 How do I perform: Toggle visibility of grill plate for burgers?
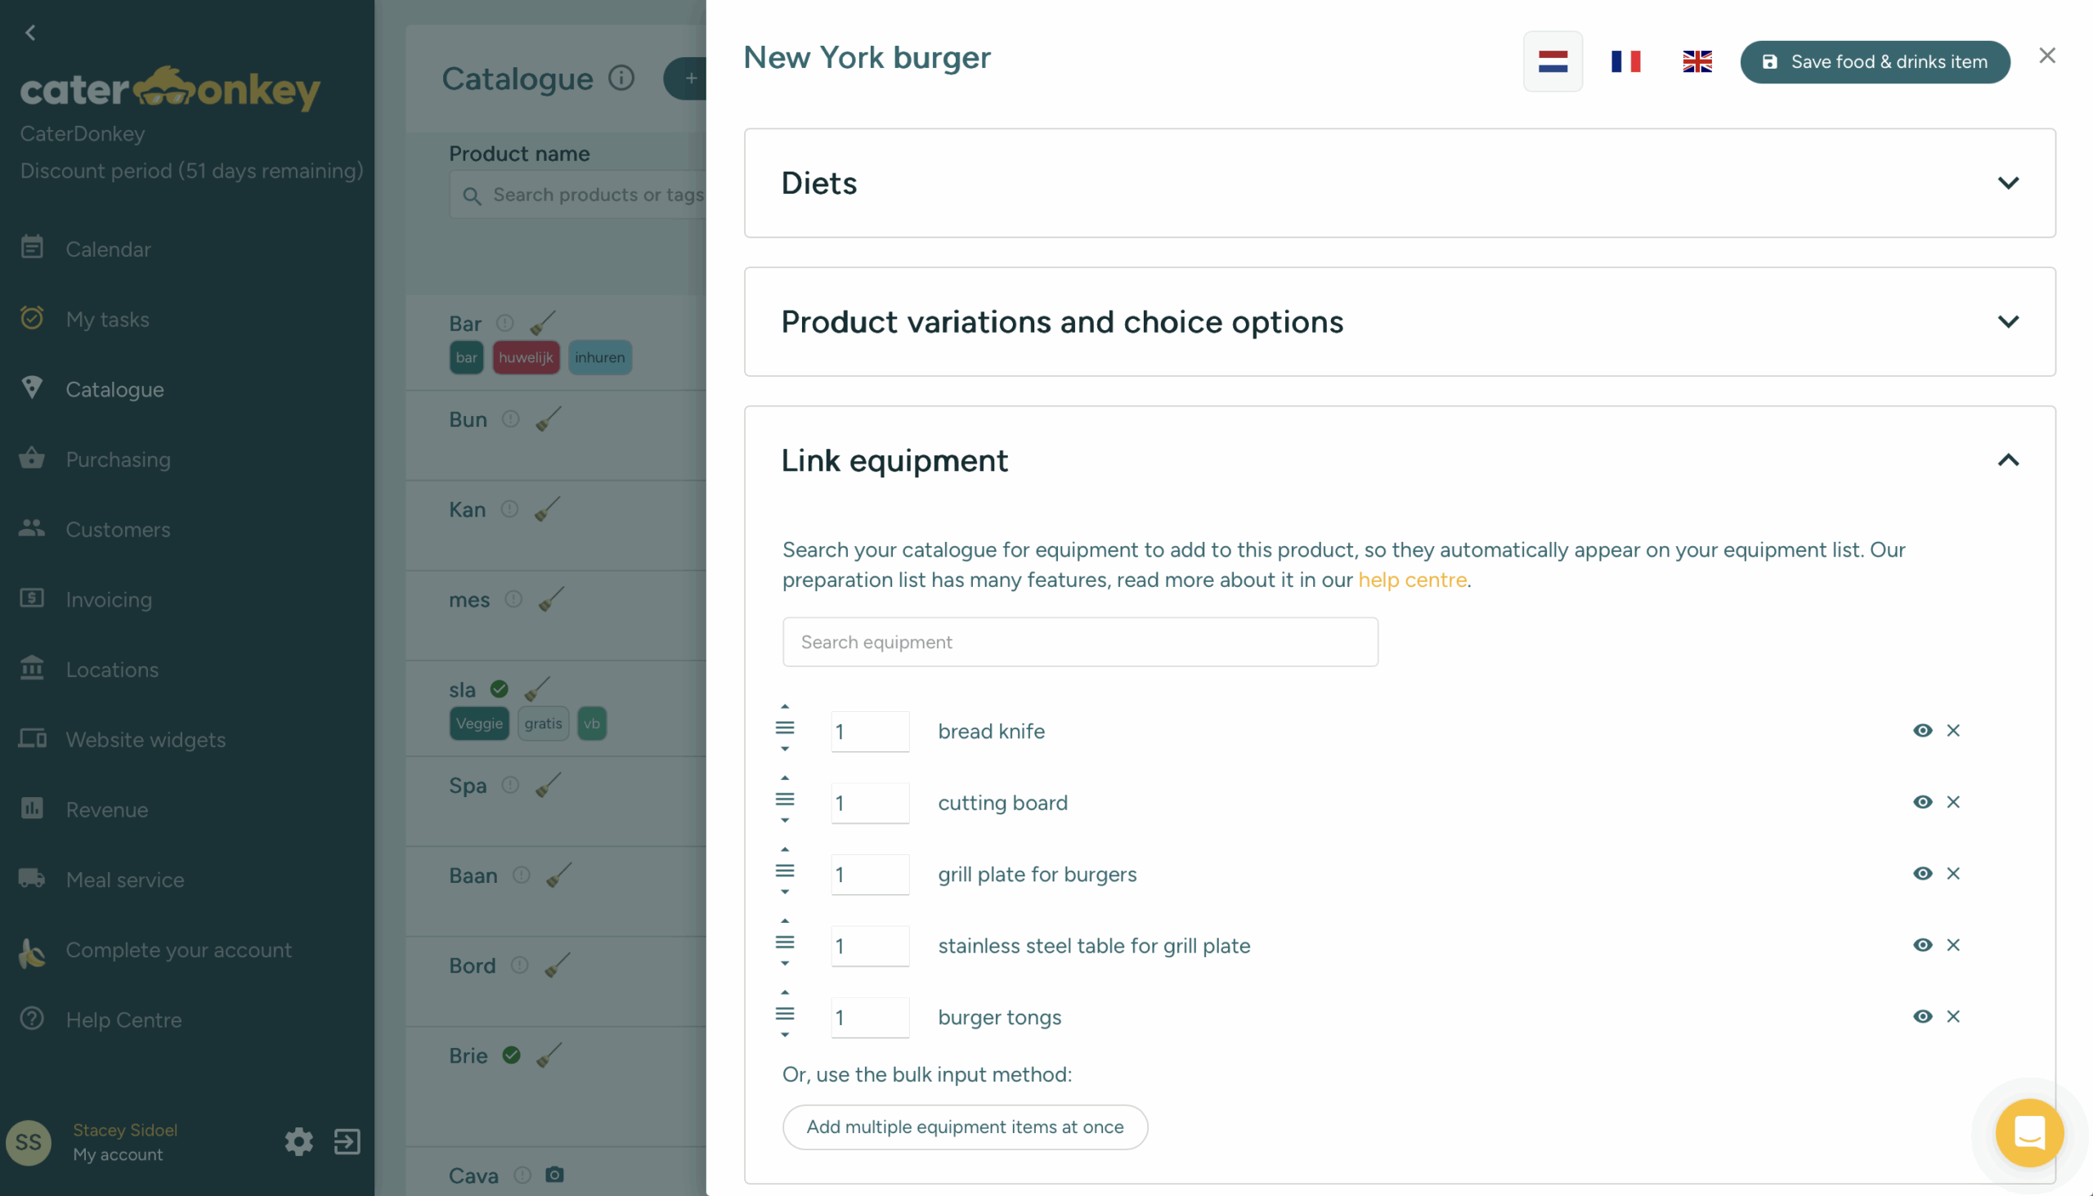1921,873
